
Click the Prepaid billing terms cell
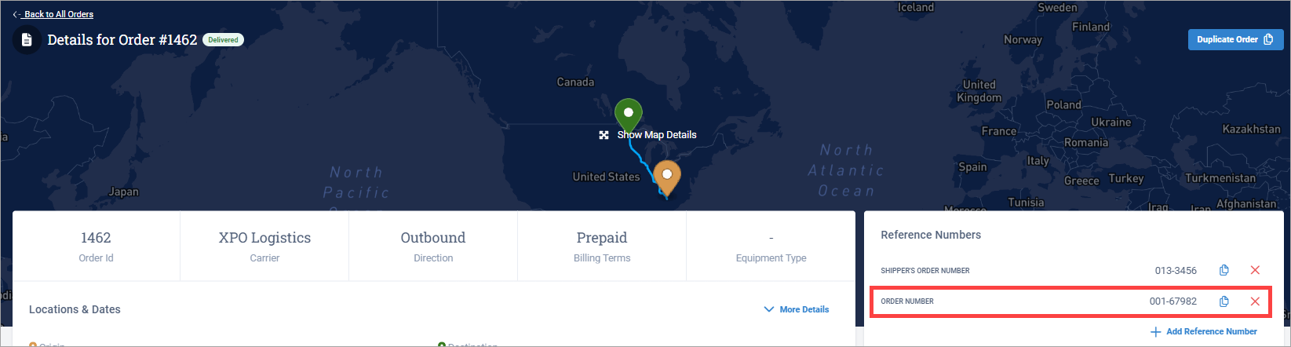coord(602,246)
